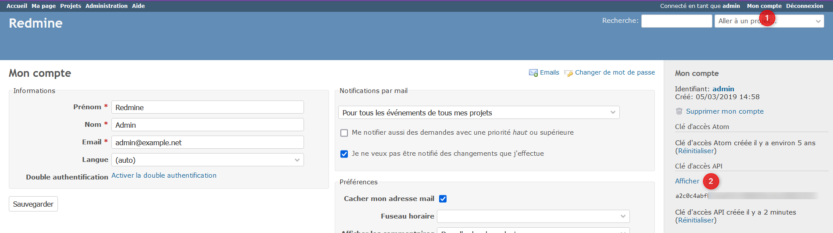Expand the mail notifications events dropdown
833x233 pixels.
point(479,113)
